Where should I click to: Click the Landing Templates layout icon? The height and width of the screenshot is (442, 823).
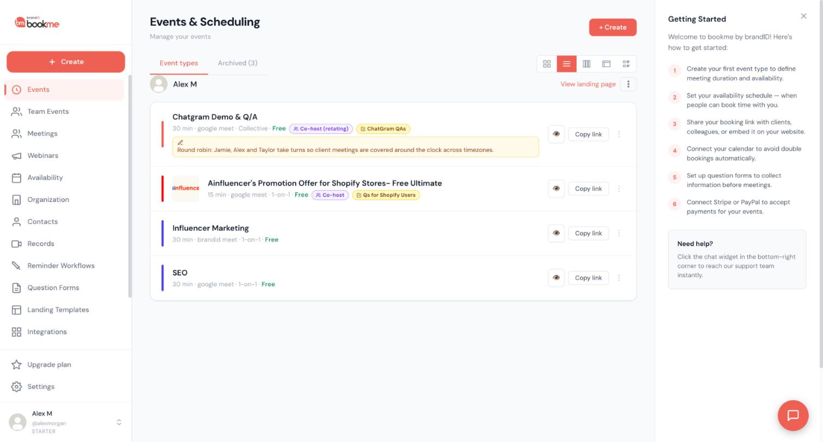point(16,310)
